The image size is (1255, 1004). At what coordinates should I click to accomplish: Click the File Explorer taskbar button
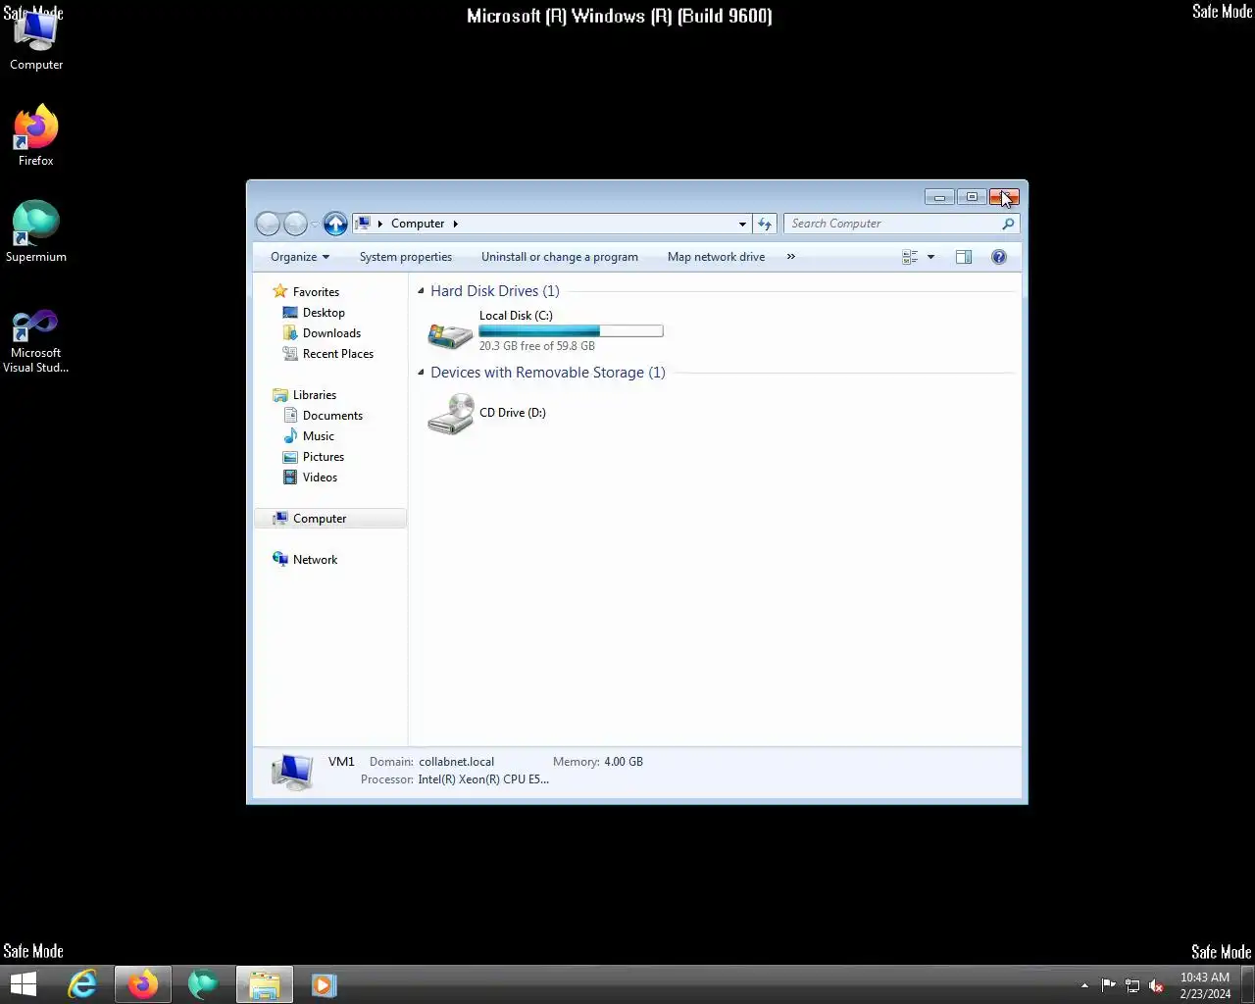pos(264,984)
